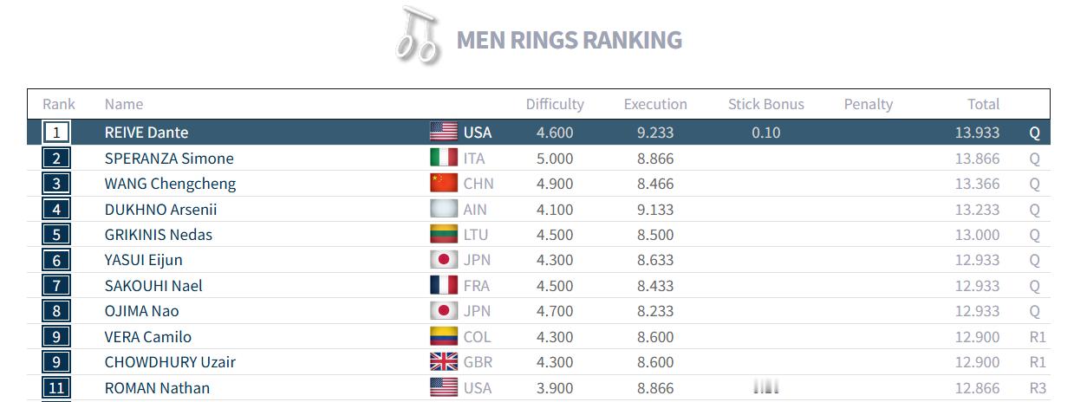
Task: Click the France flag icon
Action: click(x=443, y=286)
